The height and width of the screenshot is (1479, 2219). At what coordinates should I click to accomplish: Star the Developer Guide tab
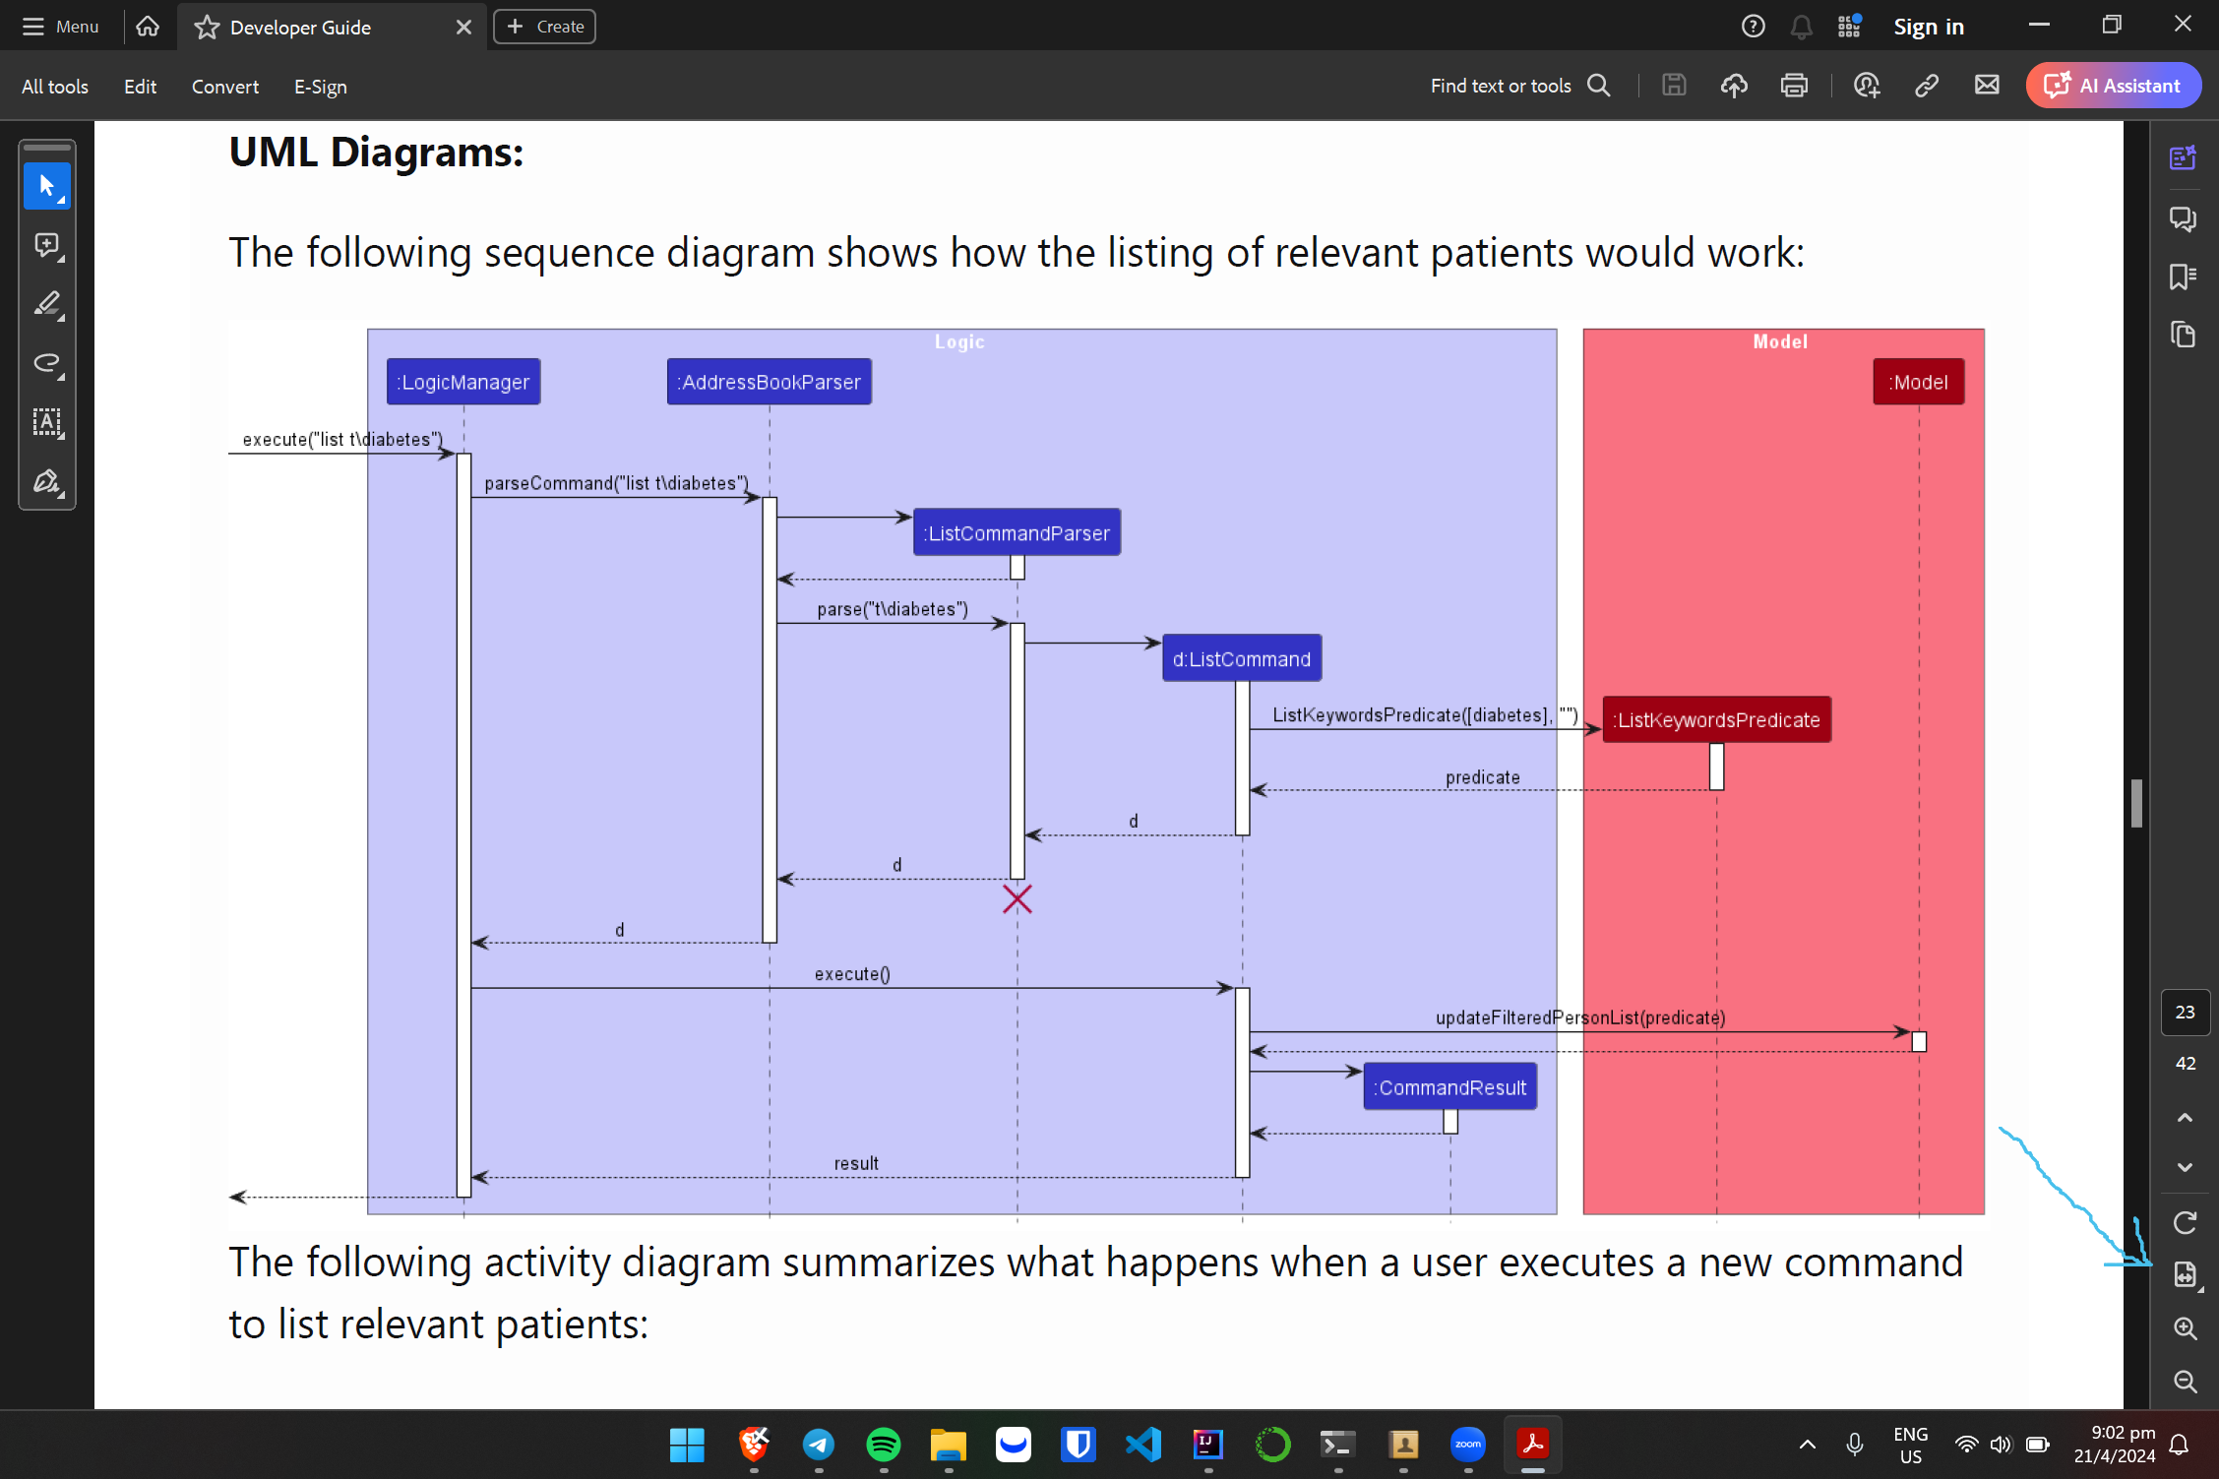pos(207,28)
